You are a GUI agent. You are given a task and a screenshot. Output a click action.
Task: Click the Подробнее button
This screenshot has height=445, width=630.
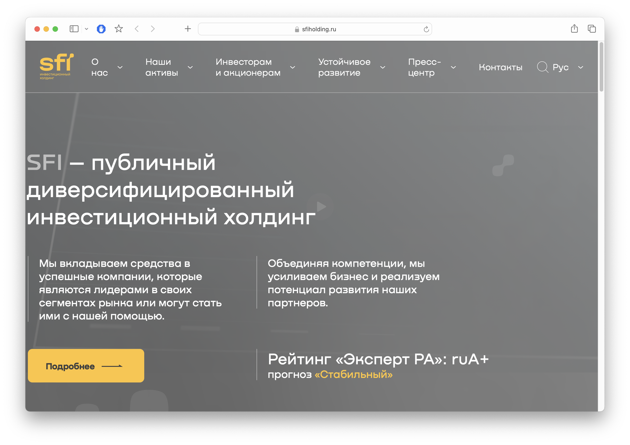pos(86,366)
